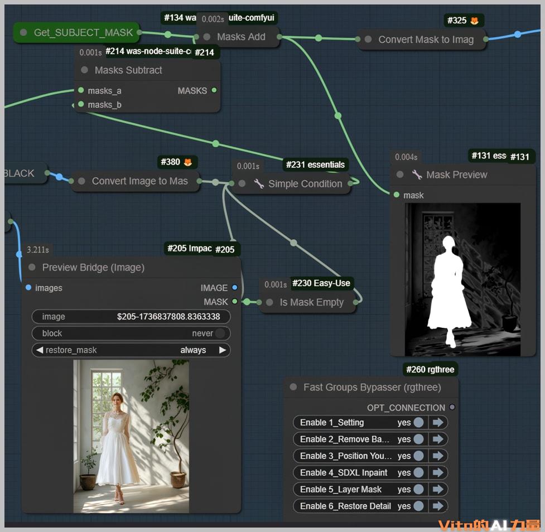Click the arrow icon beside Enable 3_Position You...
This screenshot has width=545, height=532.
[x=438, y=456]
